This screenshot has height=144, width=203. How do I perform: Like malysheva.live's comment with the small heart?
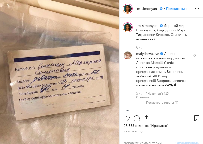(x=194, y=55)
